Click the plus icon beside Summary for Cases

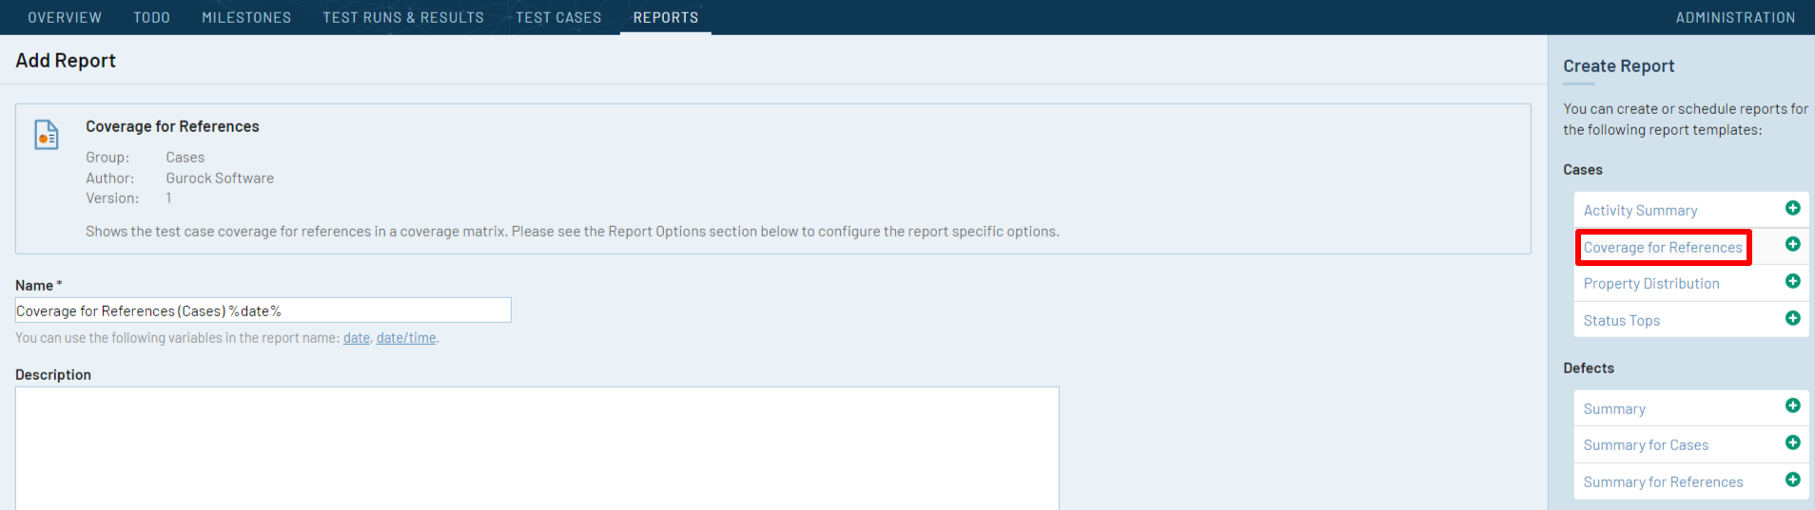[x=1792, y=443]
